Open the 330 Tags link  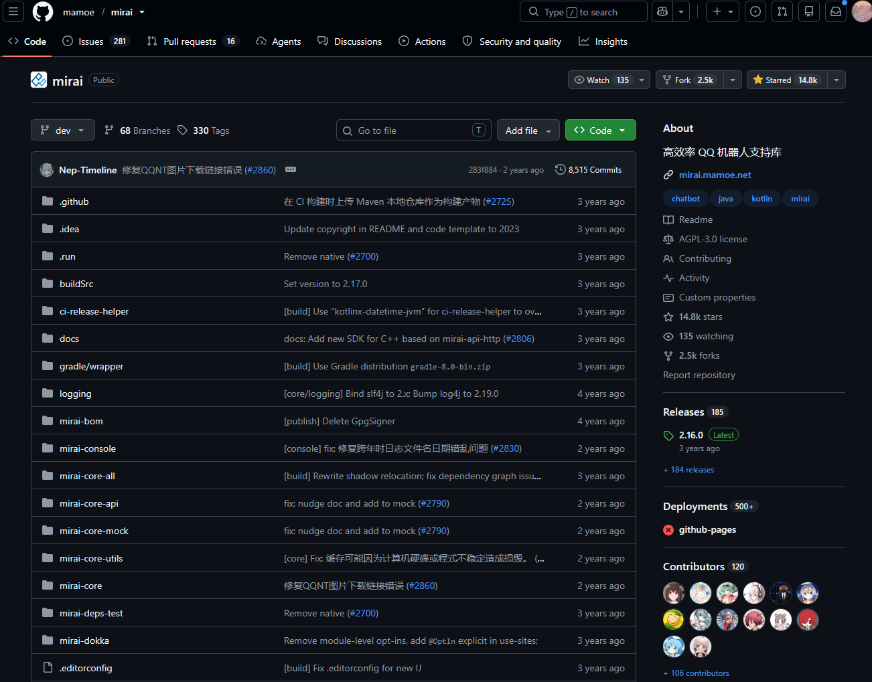[204, 131]
